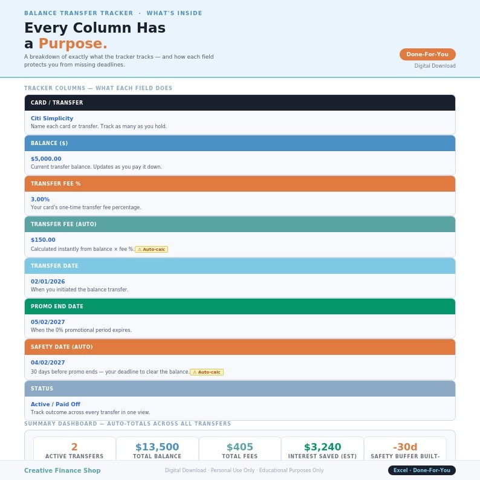Screen dimensions: 480x480
Task: Select the SAFETY DATE (AUTO) header
Action: click(x=239, y=346)
